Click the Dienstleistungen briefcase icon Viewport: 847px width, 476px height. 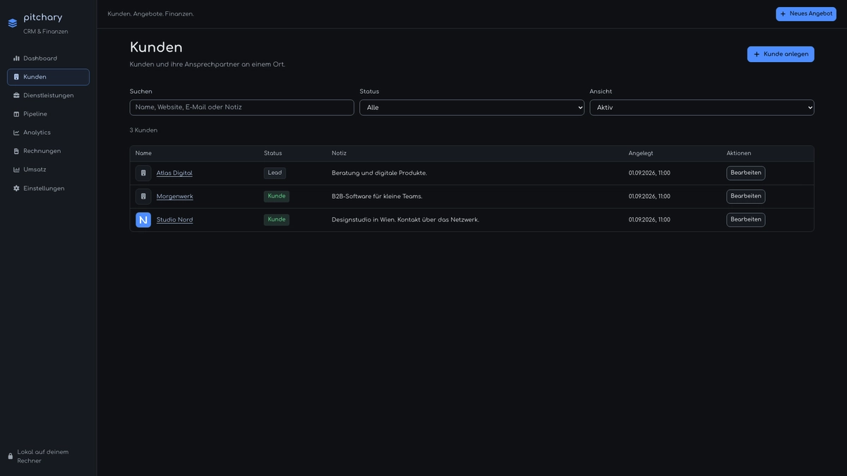pos(16,95)
